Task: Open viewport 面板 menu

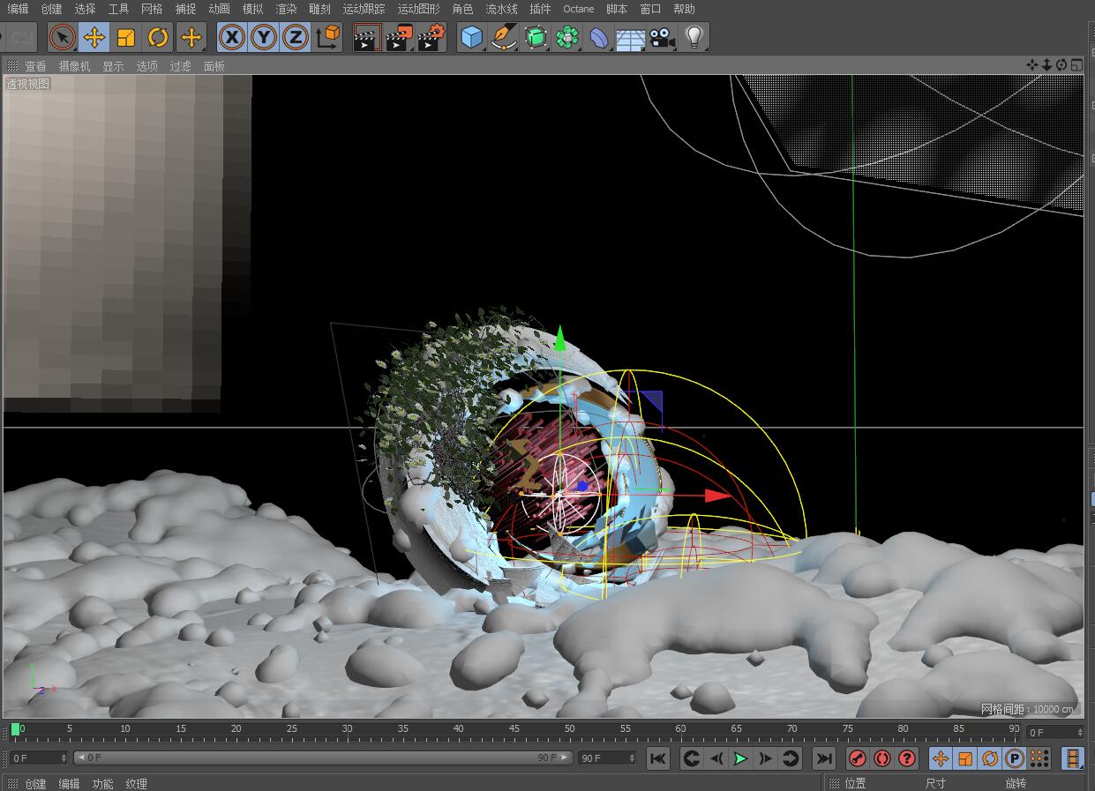Action: [x=214, y=66]
